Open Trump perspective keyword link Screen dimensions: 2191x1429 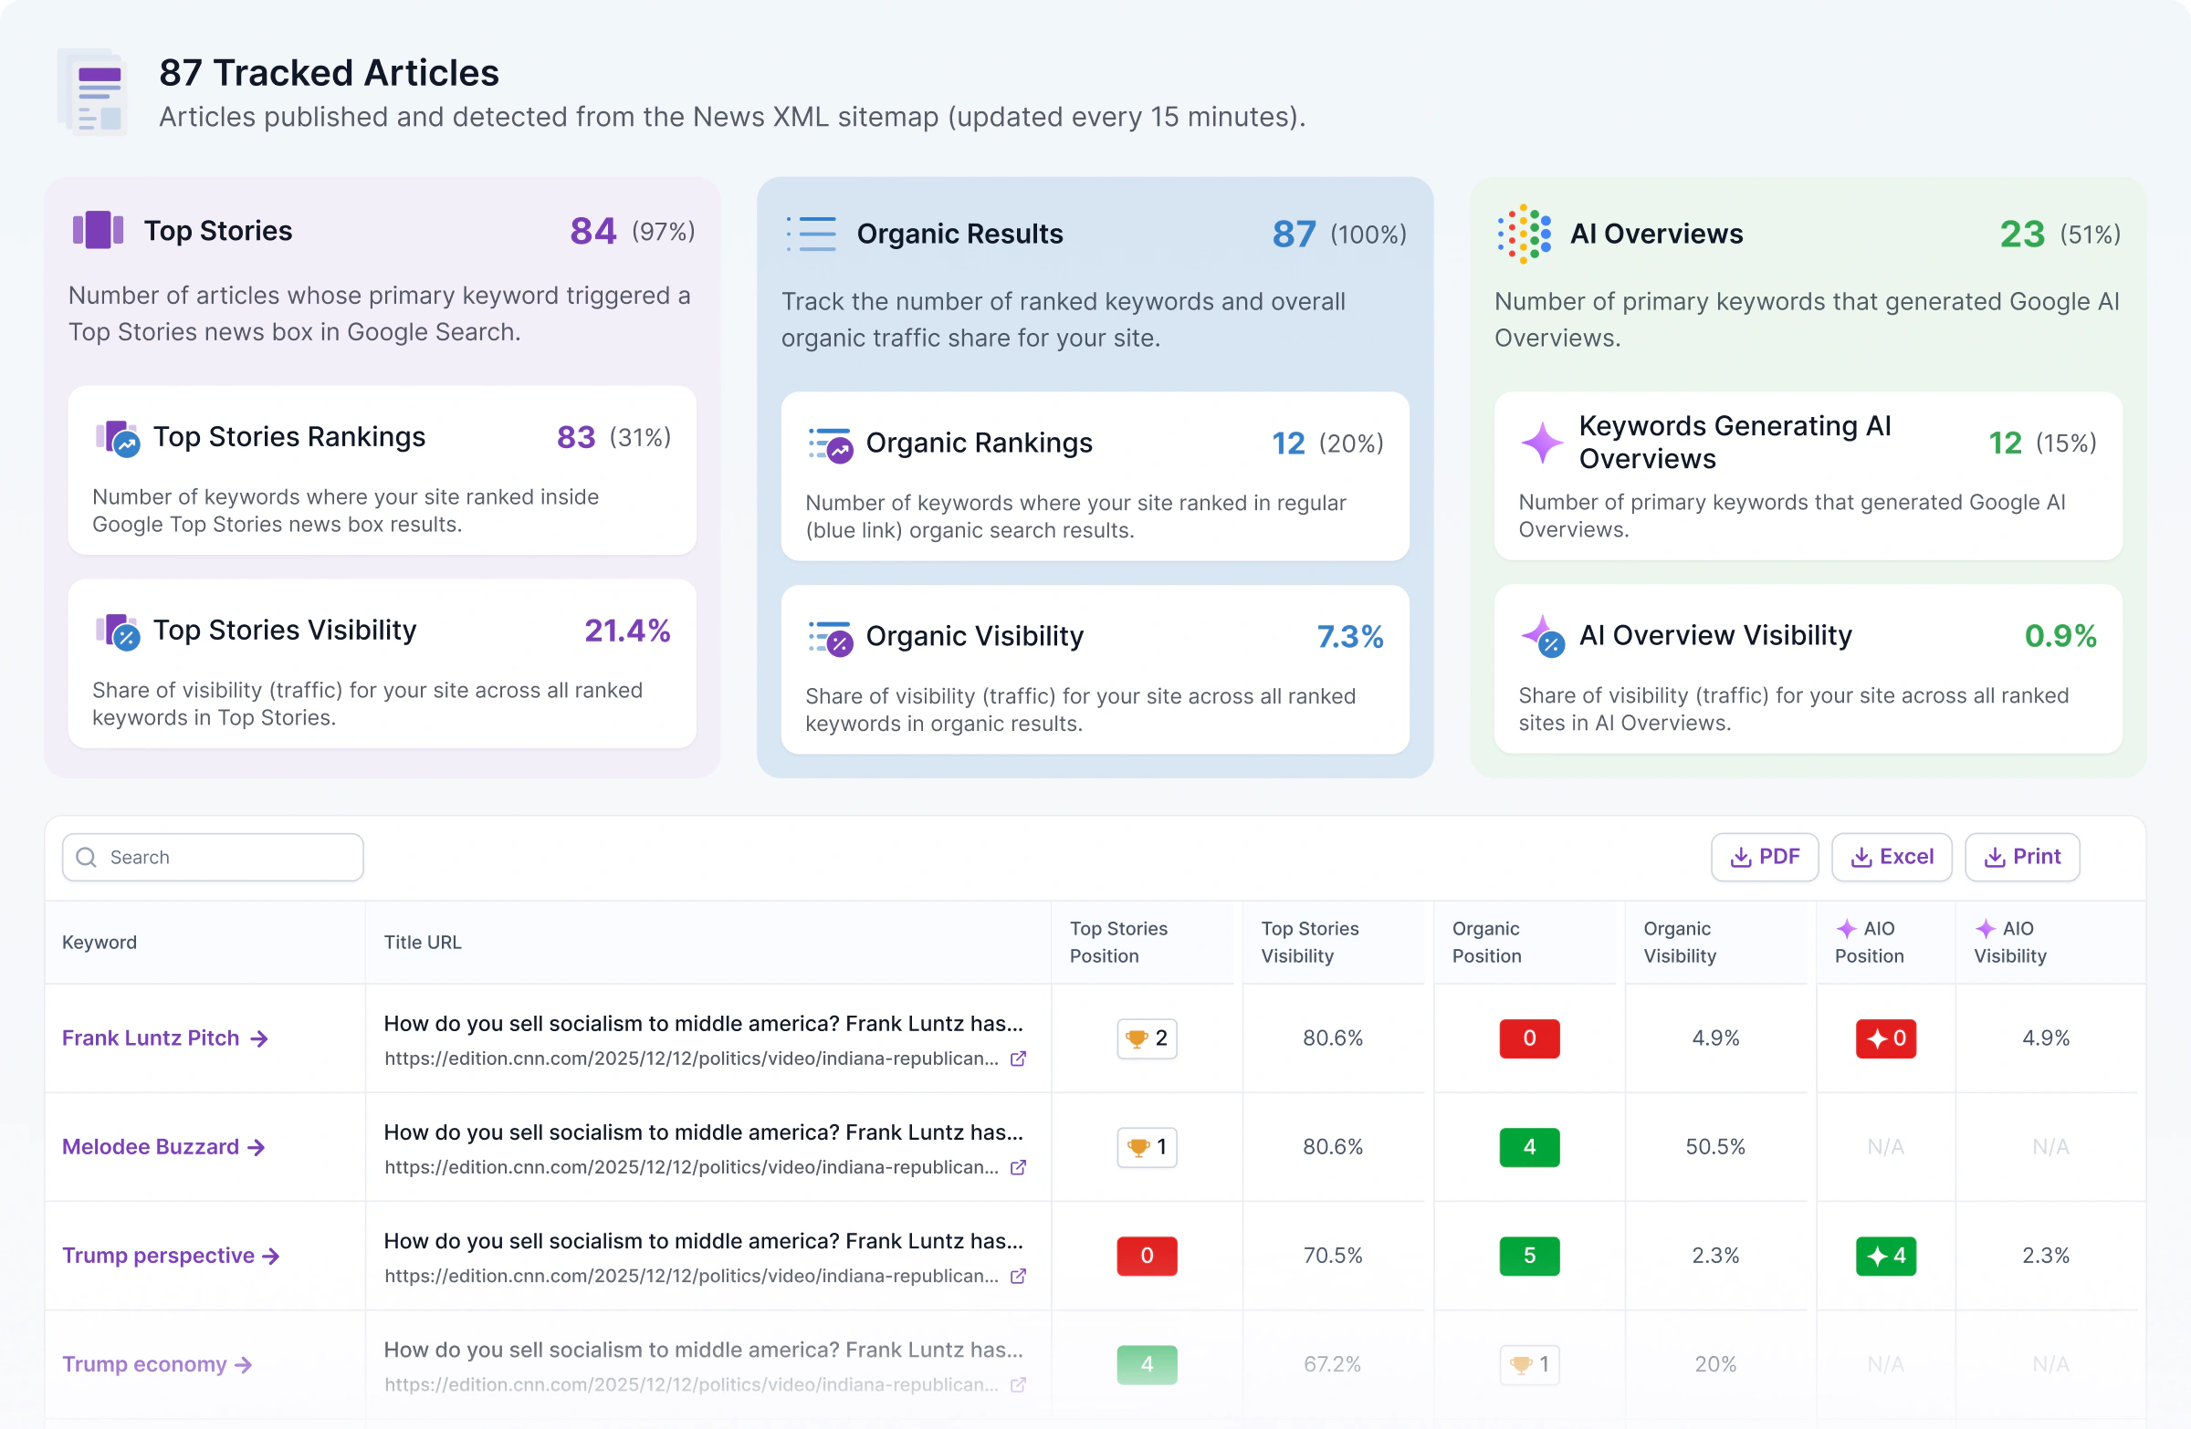click(172, 1255)
